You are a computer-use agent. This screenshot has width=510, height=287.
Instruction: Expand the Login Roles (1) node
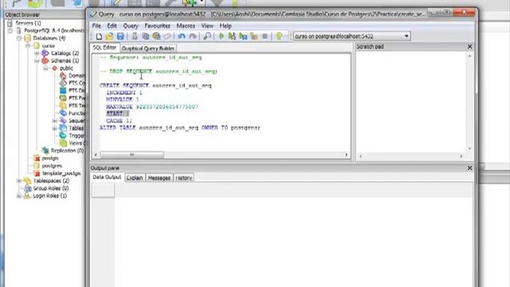coord(19,195)
